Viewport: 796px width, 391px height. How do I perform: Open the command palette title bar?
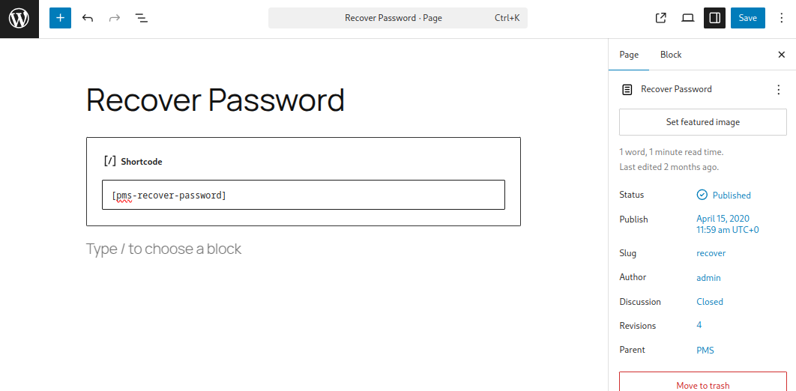coord(398,18)
